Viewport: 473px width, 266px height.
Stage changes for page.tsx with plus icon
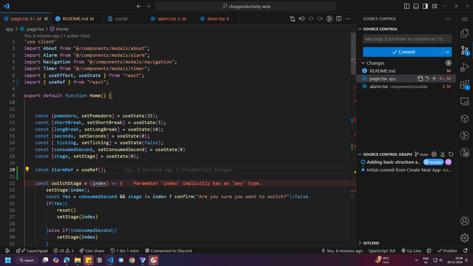434,79
